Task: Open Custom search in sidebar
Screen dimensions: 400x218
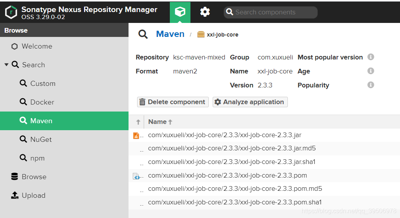Action: [x=64, y=84]
